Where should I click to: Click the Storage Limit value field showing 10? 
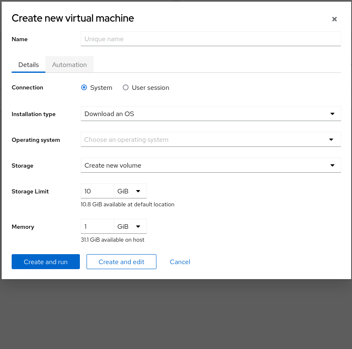[x=97, y=191]
